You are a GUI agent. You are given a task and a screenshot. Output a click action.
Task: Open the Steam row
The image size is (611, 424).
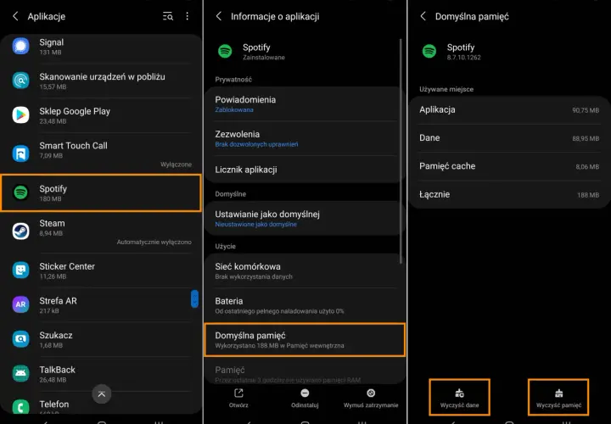[x=101, y=232]
